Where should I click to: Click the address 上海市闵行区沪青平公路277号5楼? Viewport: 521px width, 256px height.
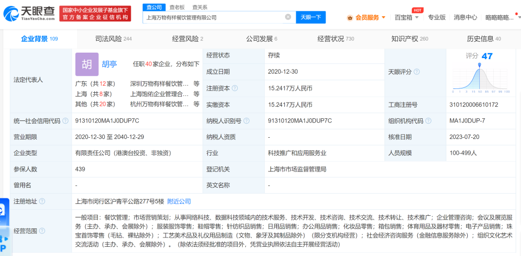pos(119,201)
